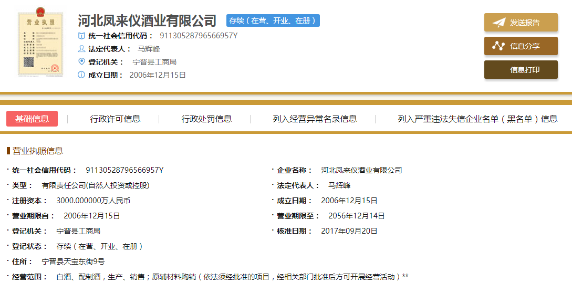This screenshot has width=572, height=293.
Task: Click the blue 存续（在营、开业、在册）status badge
Action: (x=273, y=20)
